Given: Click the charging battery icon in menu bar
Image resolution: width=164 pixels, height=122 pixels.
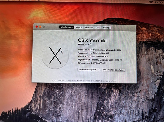Looking at the screenshot, I should click(161, 2).
